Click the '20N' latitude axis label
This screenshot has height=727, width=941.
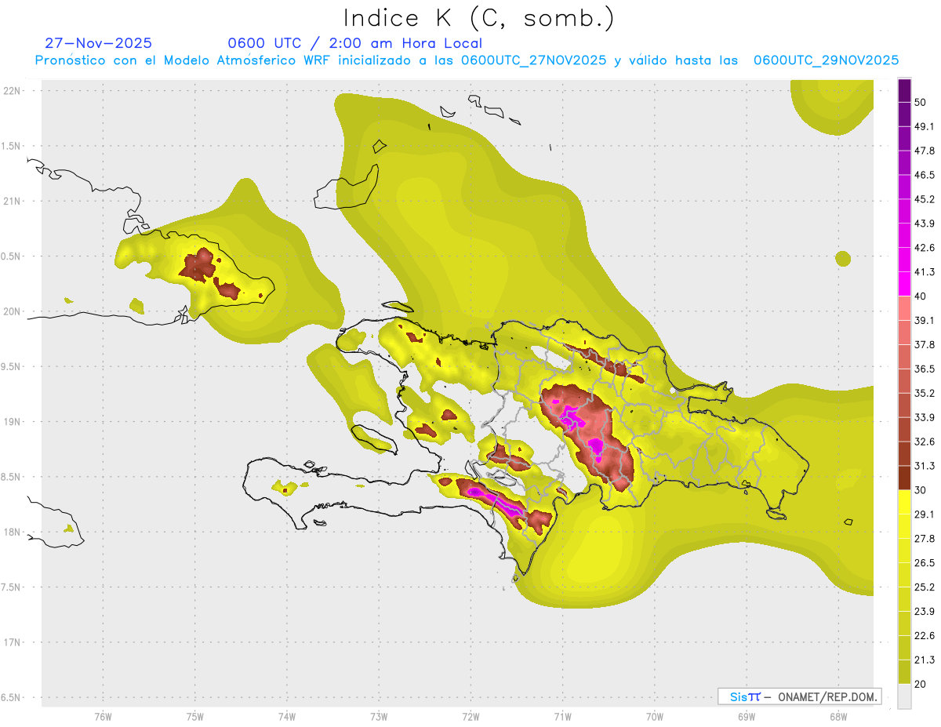(11, 311)
